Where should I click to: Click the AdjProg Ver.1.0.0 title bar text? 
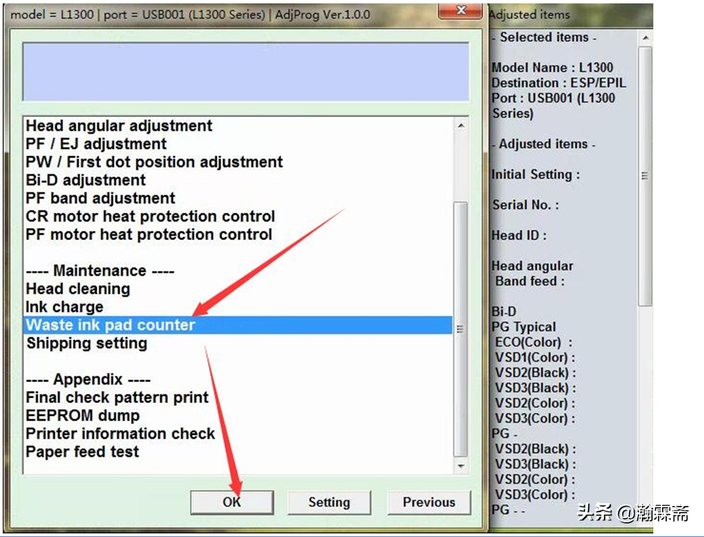(323, 15)
